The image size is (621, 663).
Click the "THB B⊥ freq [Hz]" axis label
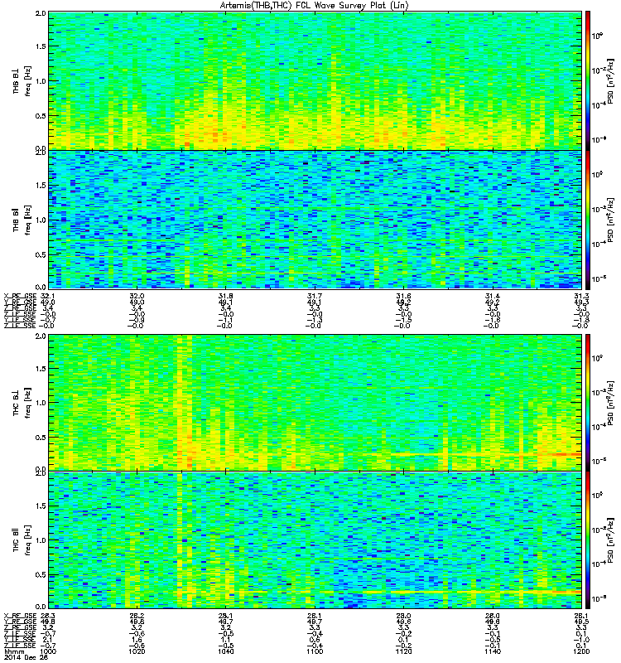[22, 80]
